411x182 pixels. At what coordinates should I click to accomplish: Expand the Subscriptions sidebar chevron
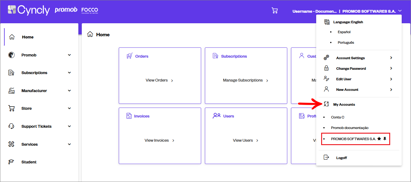pos(69,73)
